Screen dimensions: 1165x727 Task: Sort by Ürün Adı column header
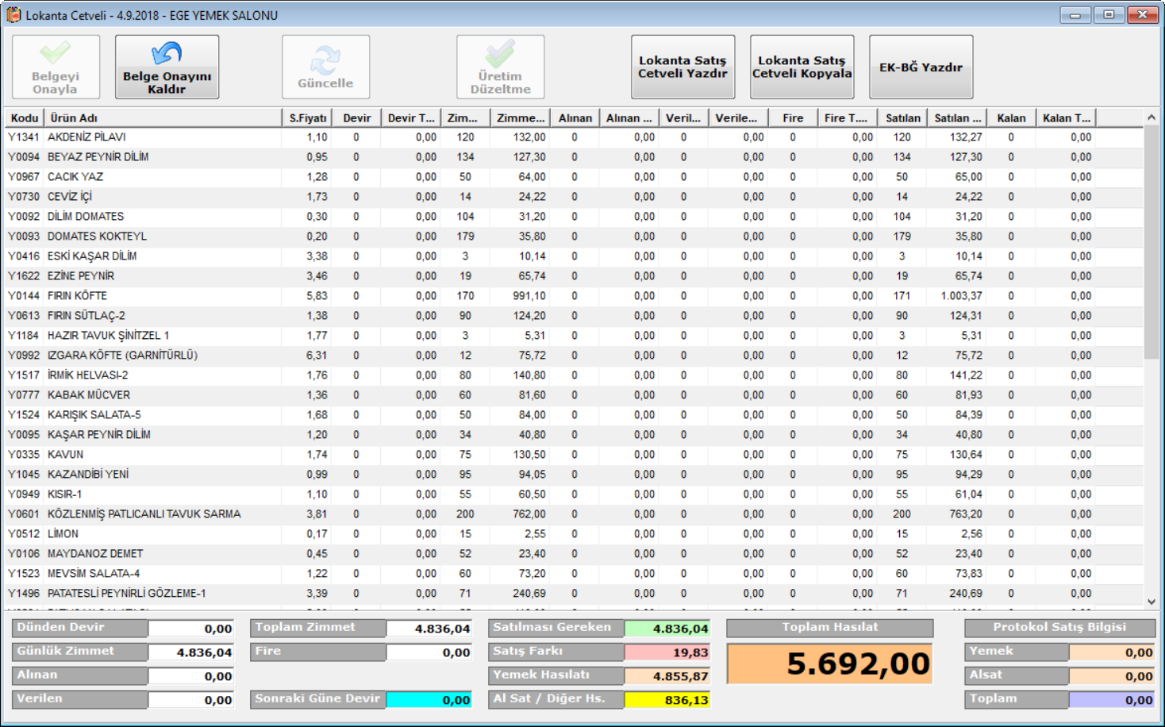163,118
